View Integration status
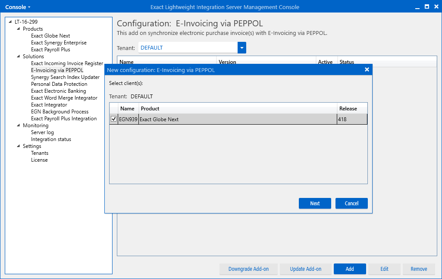Screen dimensions: 442x279 click(x=51, y=139)
